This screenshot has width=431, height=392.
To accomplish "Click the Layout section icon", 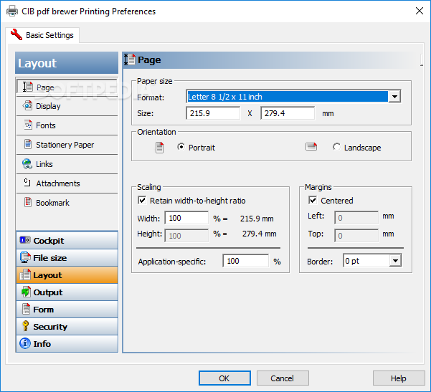I will point(25,274).
